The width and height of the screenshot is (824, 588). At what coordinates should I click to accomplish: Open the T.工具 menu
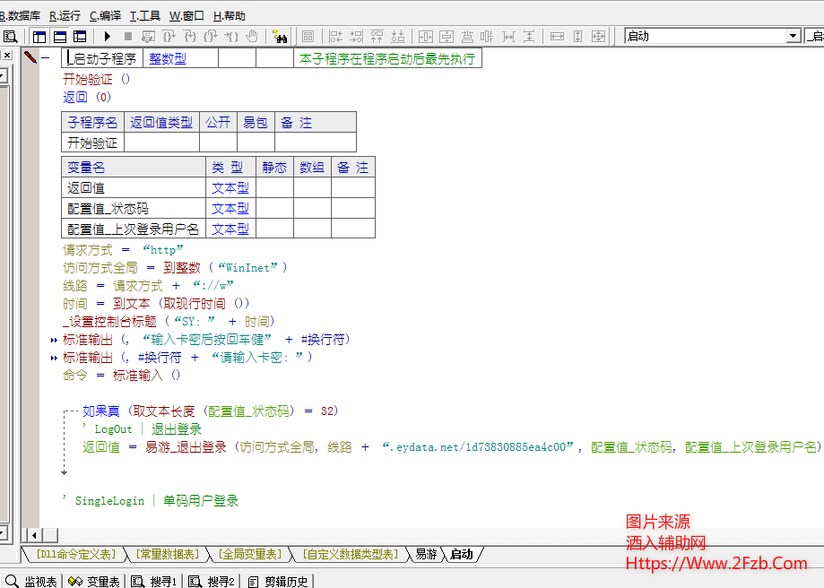(144, 15)
